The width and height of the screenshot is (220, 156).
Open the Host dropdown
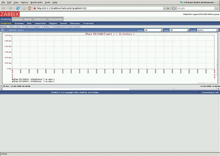(180, 30)
